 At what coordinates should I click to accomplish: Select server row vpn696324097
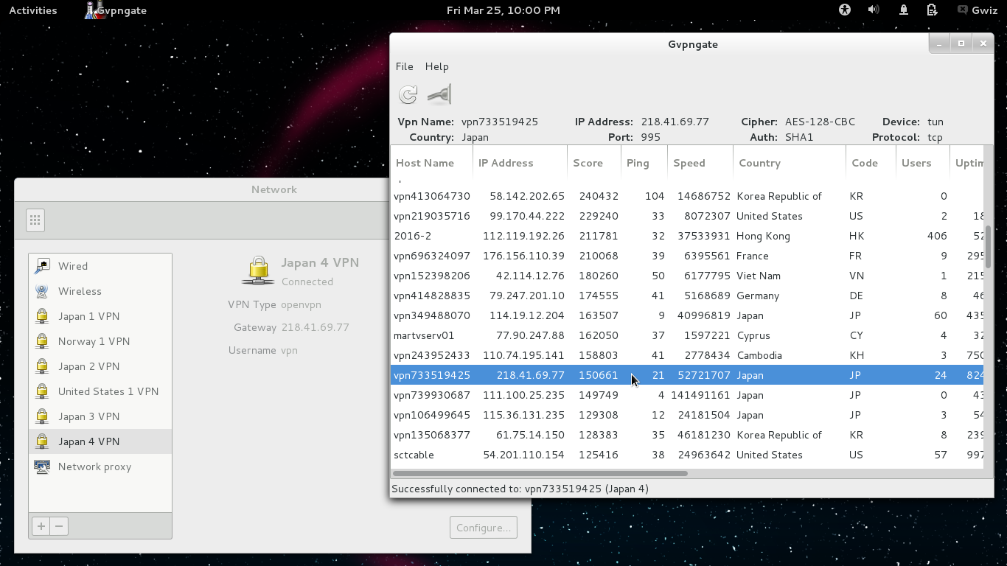point(687,256)
